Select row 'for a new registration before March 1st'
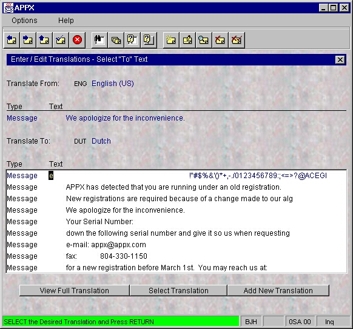This screenshot has width=353, height=329. [176, 268]
